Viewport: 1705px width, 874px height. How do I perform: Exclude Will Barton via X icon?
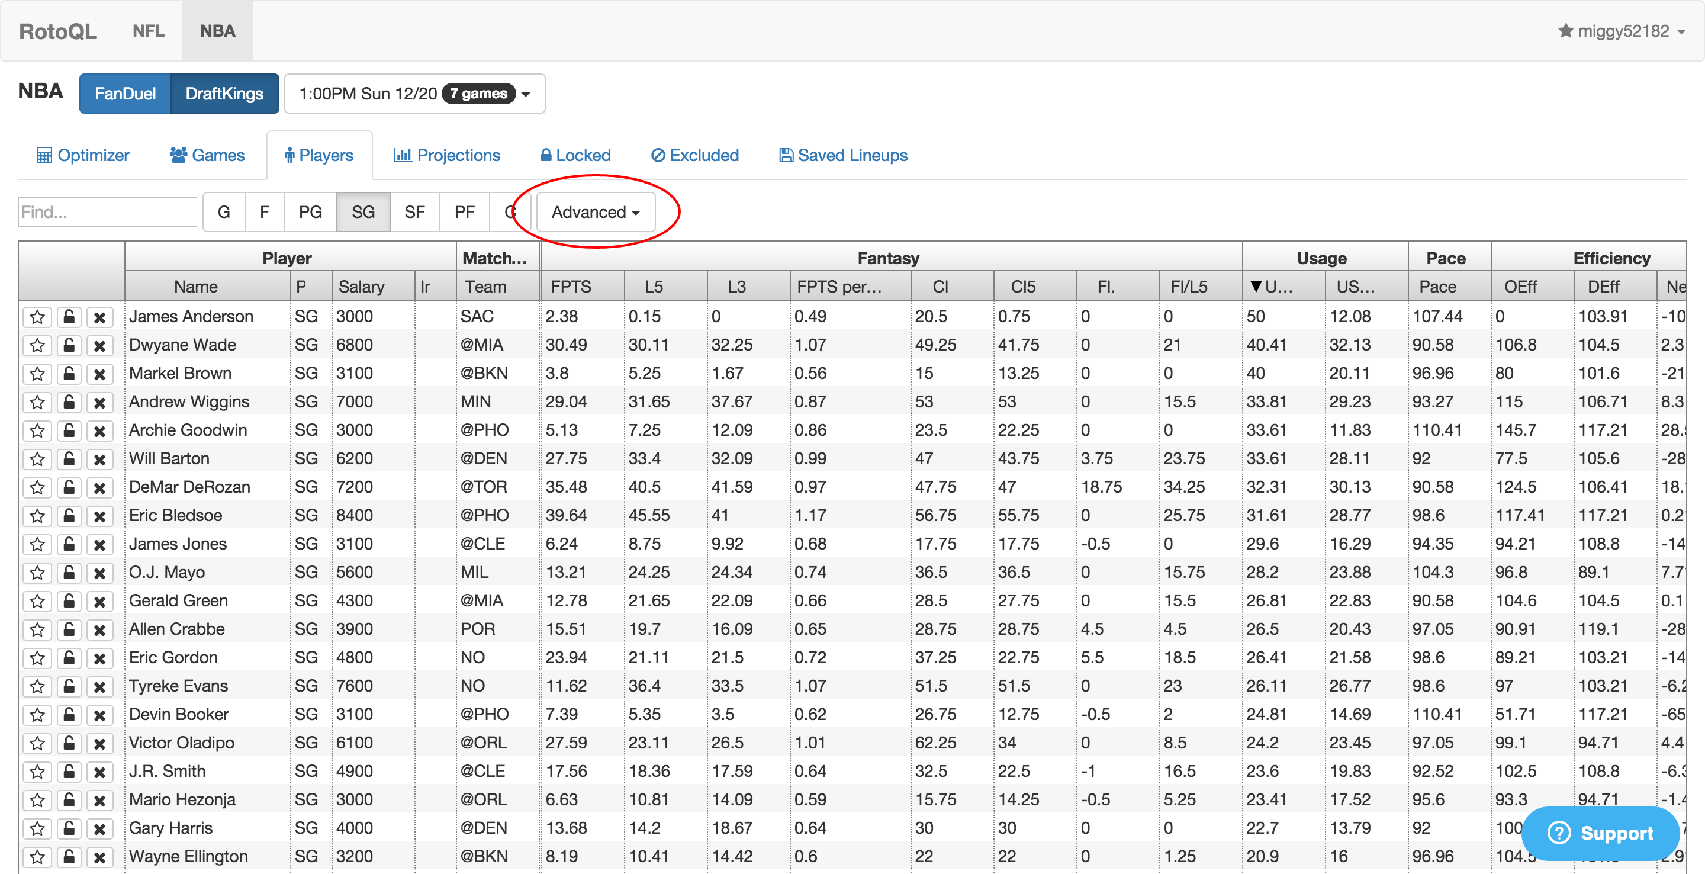click(x=99, y=460)
